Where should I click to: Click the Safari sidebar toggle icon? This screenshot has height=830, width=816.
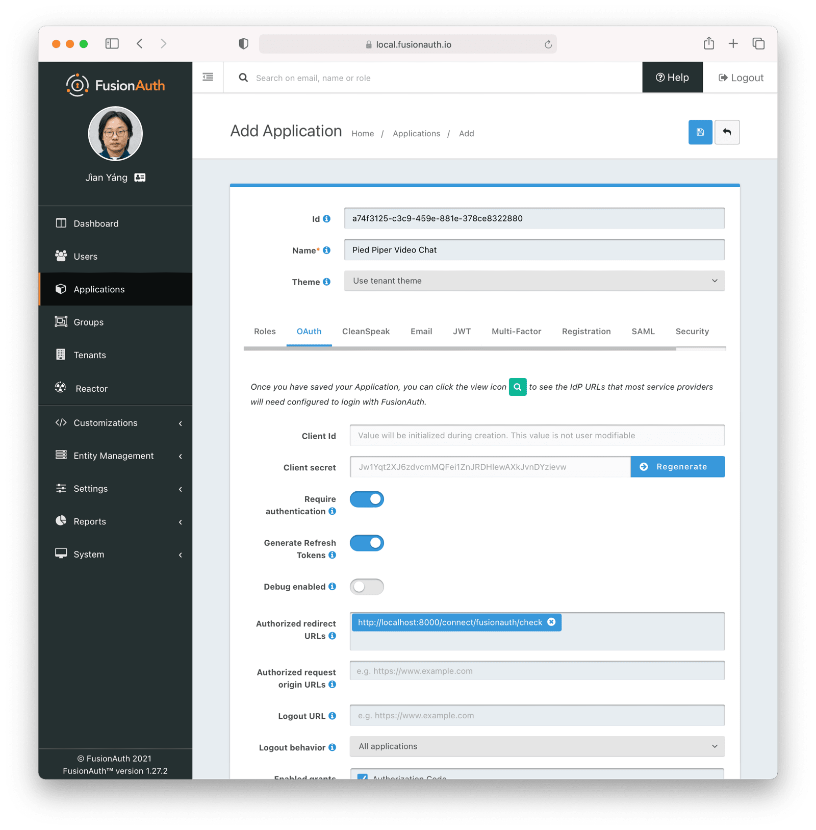112,44
